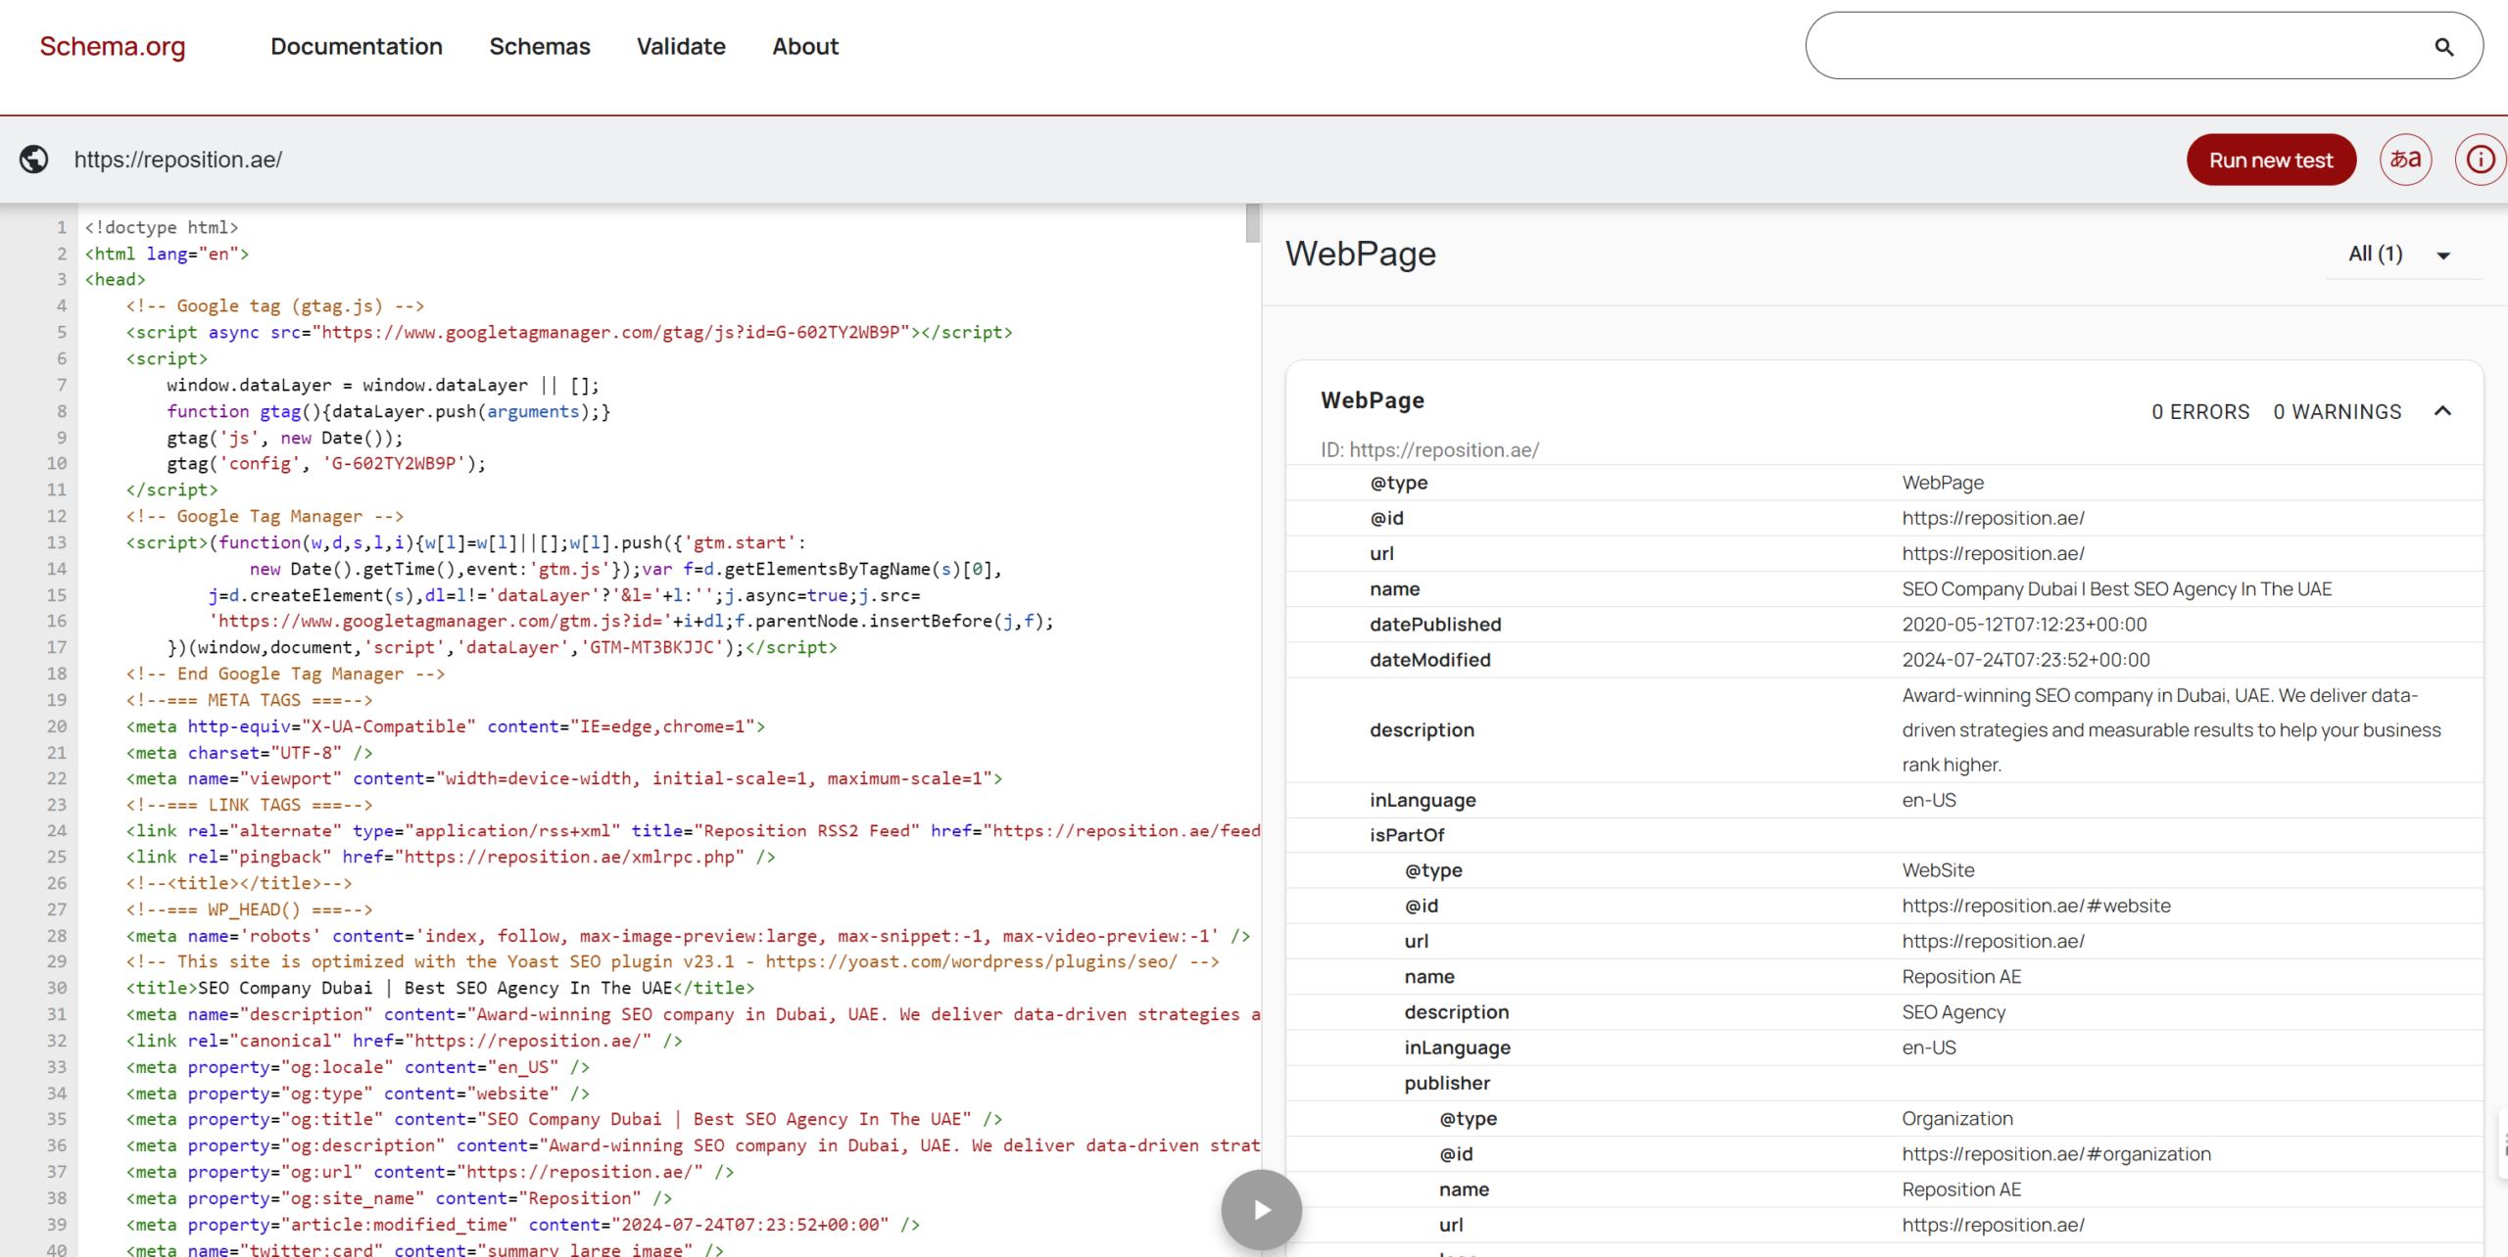
Task: Select the @type WebPage row value
Action: click(x=1943, y=483)
